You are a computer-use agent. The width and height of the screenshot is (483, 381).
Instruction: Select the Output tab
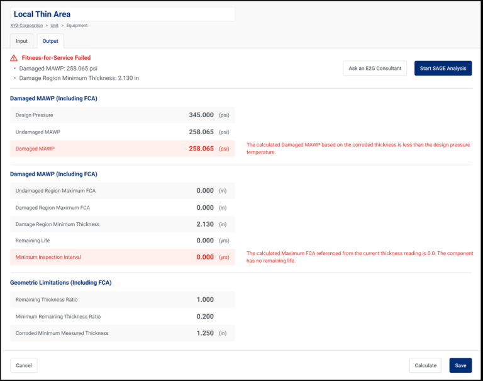click(x=50, y=42)
